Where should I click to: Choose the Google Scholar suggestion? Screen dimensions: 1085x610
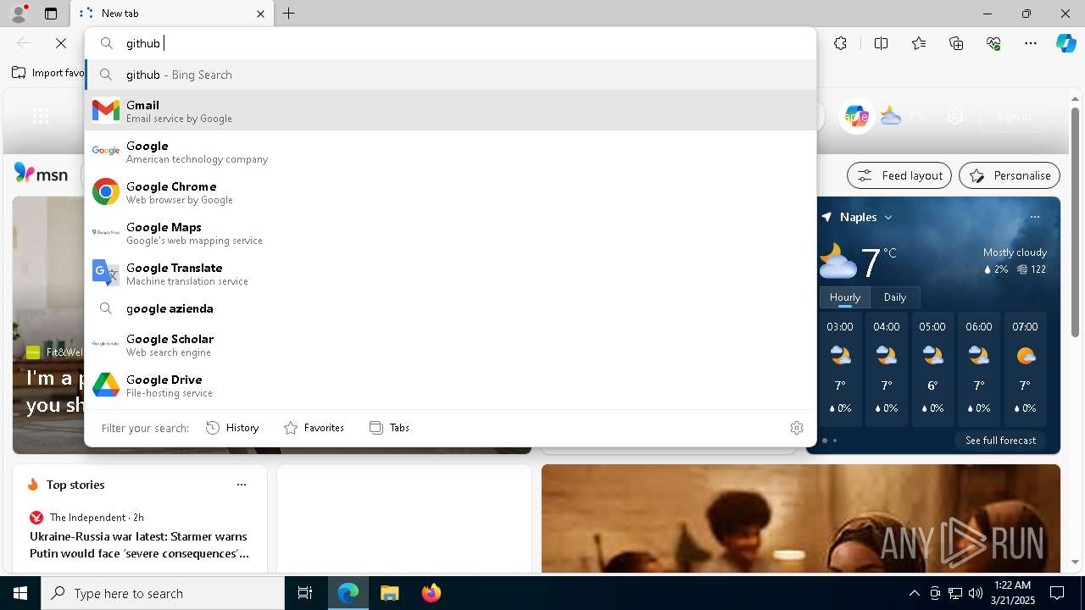(x=450, y=344)
